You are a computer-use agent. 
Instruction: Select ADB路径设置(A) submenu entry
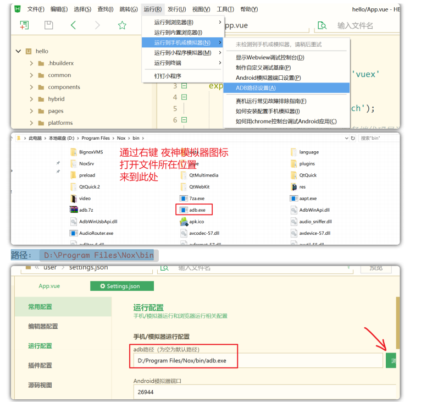286,88
